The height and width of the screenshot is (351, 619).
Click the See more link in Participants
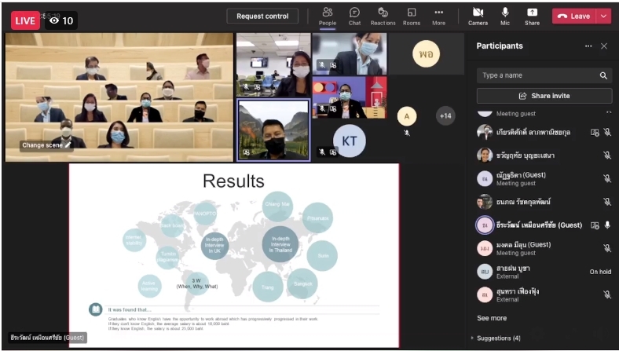(x=492, y=318)
